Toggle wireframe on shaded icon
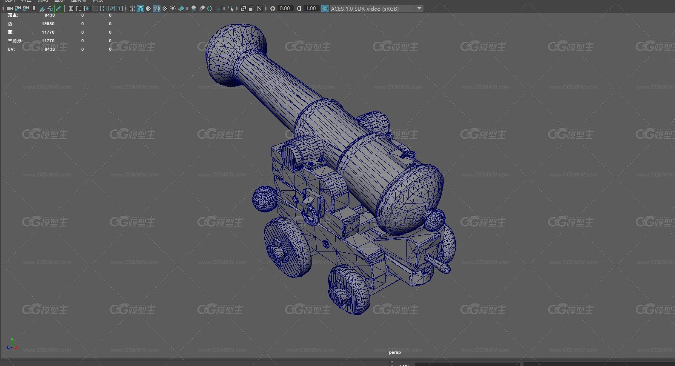This screenshot has width=675, height=366. 157,9
